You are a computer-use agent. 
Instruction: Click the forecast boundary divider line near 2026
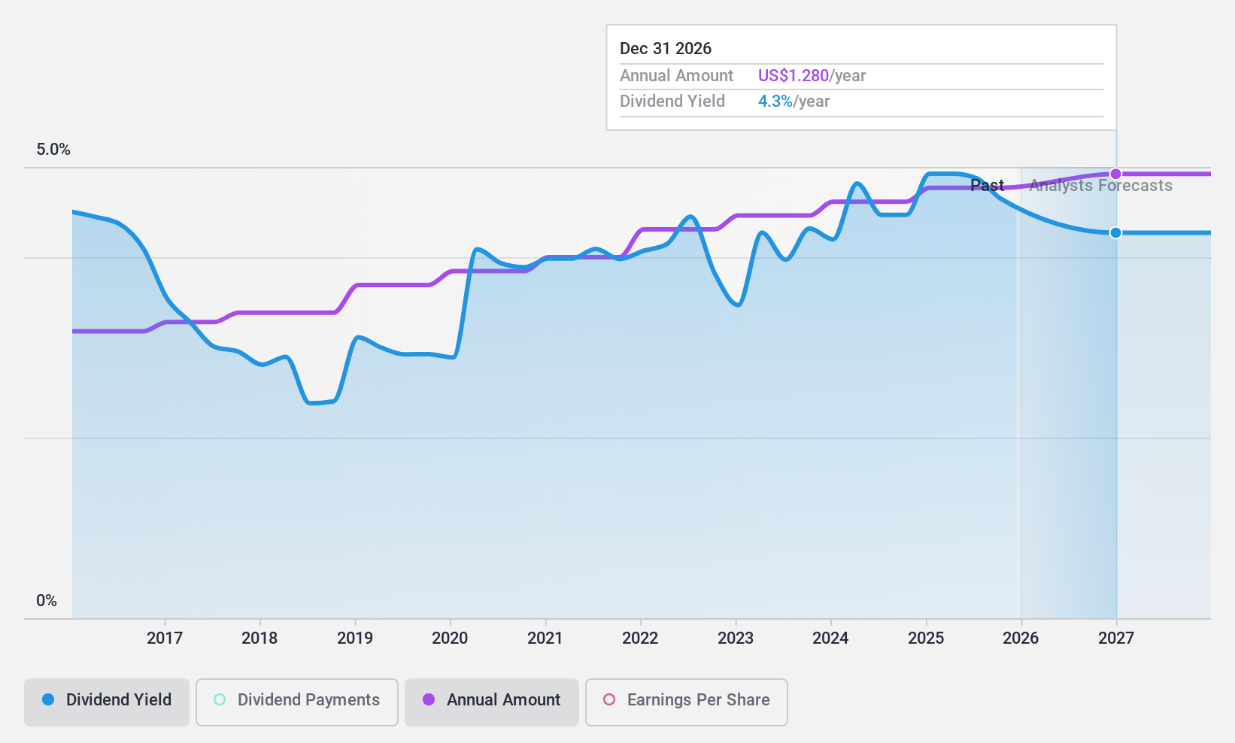1021,376
